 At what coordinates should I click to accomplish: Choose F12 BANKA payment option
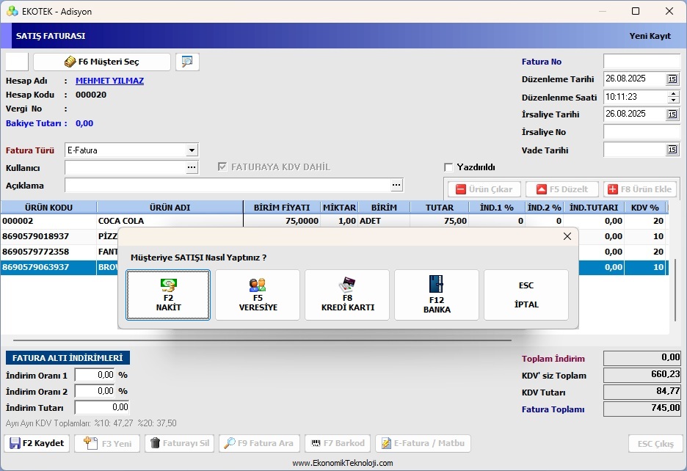point(437,295)
